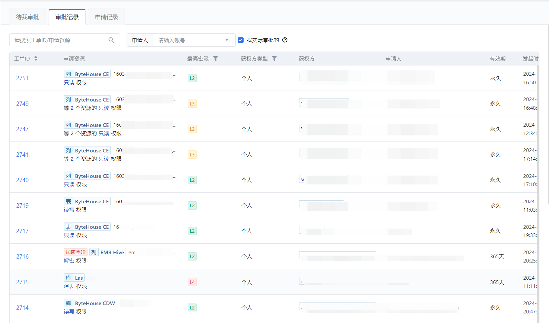Image resolution: width=549 pixels, height=323 pixels.
Task: Click the search magnifier icon
Action: click(111, 40)
